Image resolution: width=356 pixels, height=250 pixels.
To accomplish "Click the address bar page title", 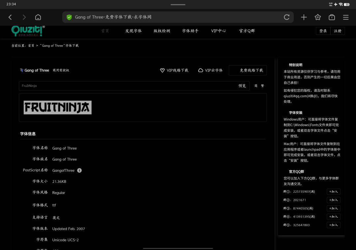I will point(113,17).
